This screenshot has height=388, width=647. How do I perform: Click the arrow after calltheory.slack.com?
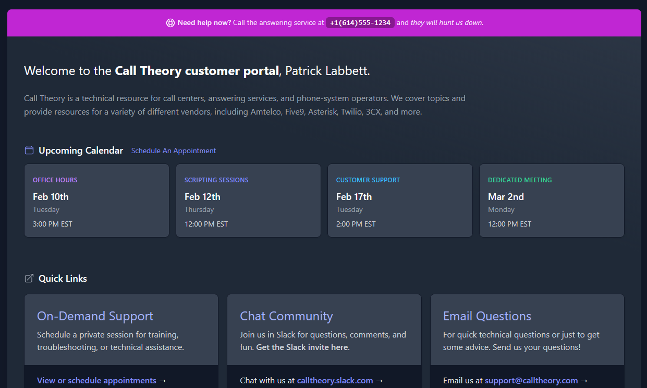pos(379,381)
